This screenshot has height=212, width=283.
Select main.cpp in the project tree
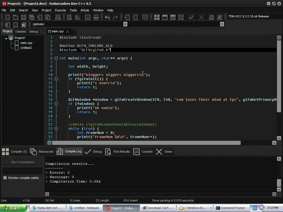coord(26,43)
